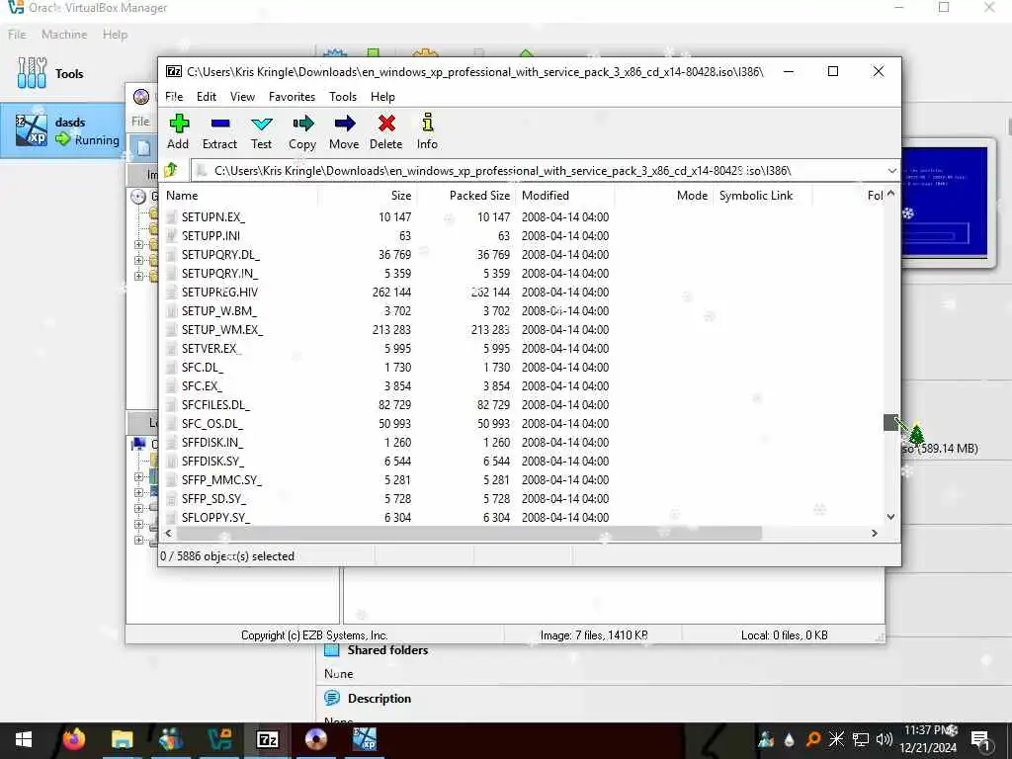
Task: Open the address bar path dropdown
Action: (x=891, y=170)
